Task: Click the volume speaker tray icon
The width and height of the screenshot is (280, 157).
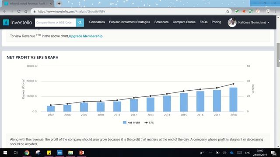Action: (x=224, y=153)
